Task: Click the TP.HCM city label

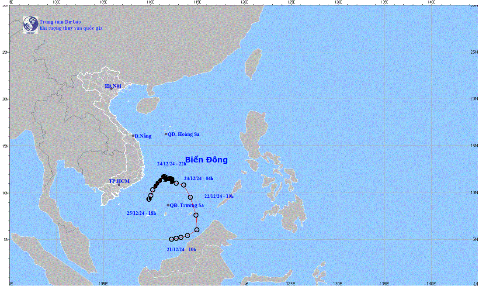Action: tap(119, 181)
